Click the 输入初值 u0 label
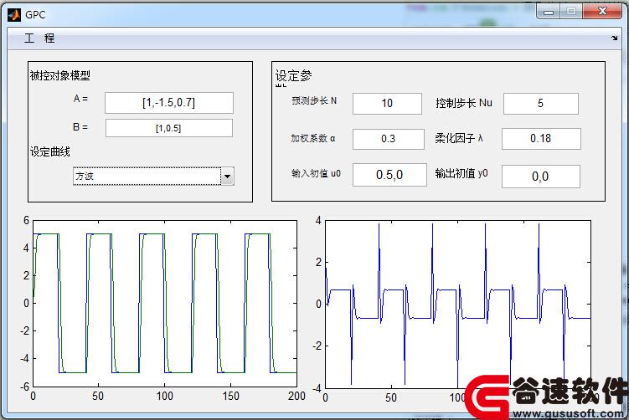Screen dimensions: 629x420 [x=316, y=173]
